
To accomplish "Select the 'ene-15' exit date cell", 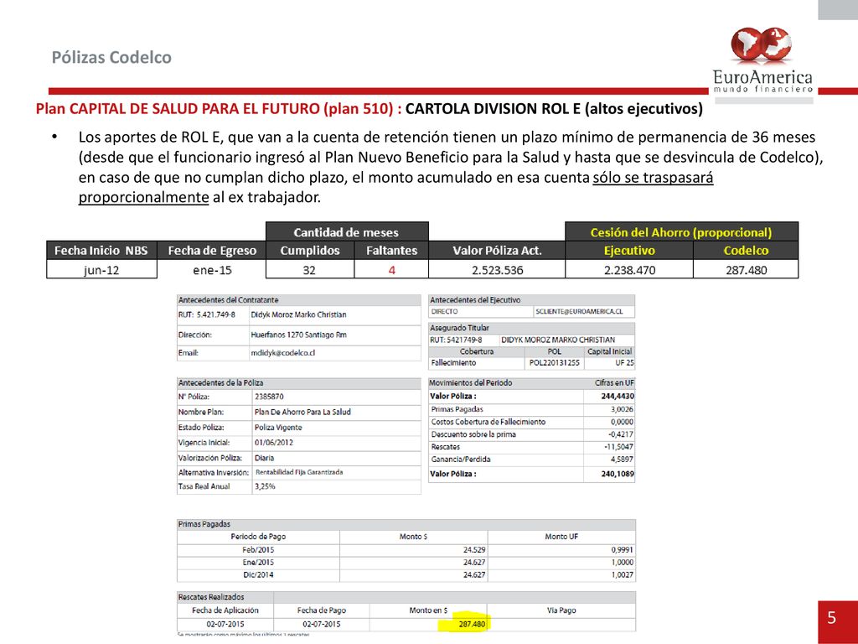I will [x=212, y=269].
